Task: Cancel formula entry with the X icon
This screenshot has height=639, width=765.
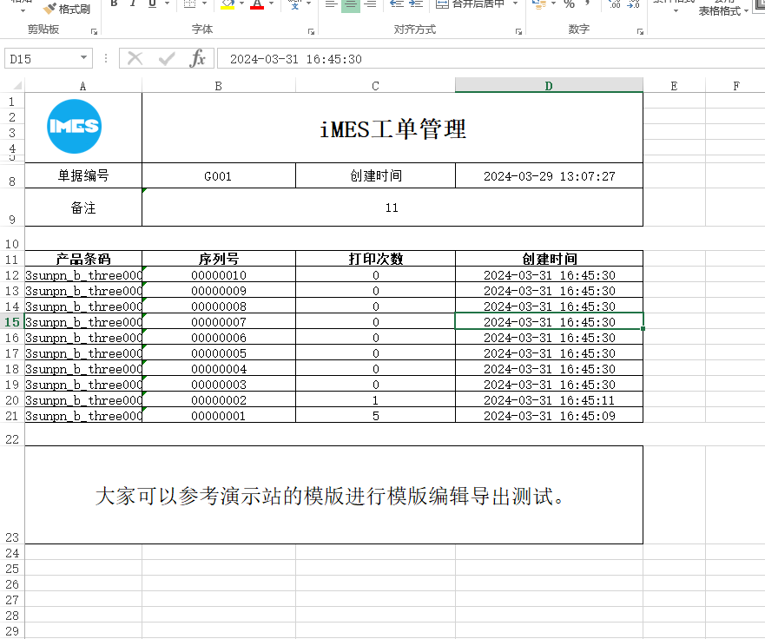Action: 135,59
